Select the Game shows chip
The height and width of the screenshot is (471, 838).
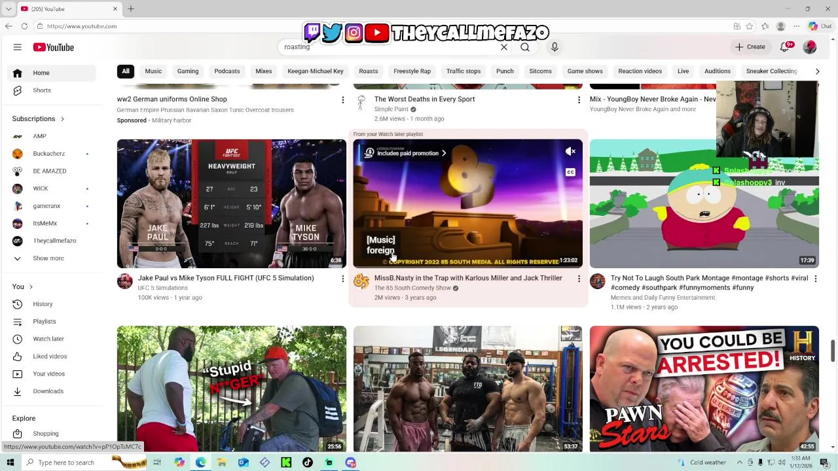[x=585, y=71]
